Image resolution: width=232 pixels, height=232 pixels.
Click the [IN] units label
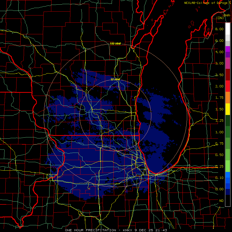[220, 18]
